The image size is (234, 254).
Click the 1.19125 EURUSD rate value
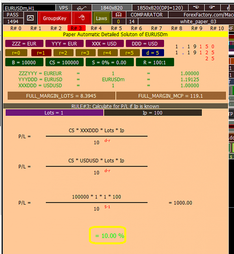[190, 80]
